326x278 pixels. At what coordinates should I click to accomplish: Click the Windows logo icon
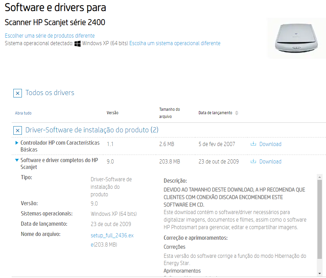(x=78, y=43)
